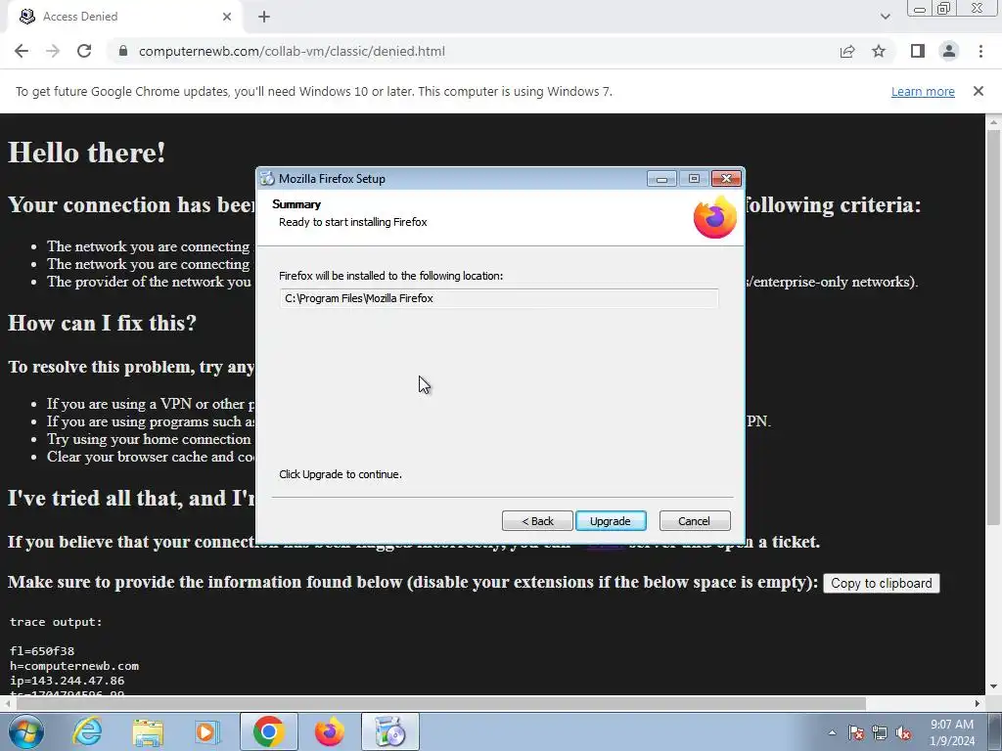Minimize the Mozilla Firefox Setup dialog
Image resolution: width=1002 pixels, height=751 pixels.
tap(661, 179)
